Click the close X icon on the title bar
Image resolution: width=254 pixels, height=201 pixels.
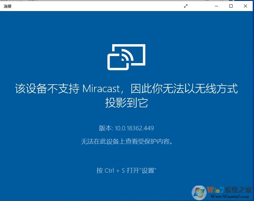pos(245,6)
